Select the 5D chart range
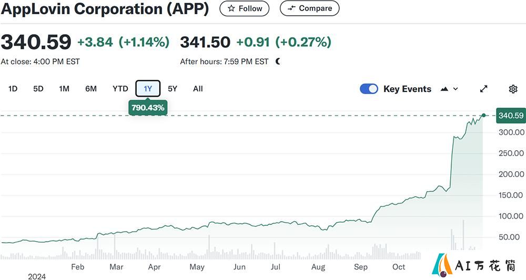This screenshot has width=526, height=280. [x=38, y=89]
